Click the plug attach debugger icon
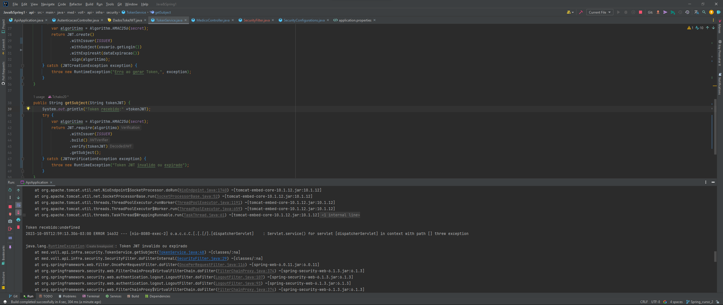Viewport: 723px width, 305px height. click(x=10, y=214)
